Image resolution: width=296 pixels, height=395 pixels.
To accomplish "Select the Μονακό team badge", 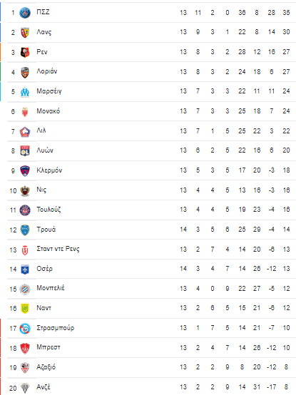I will point(25,112).
